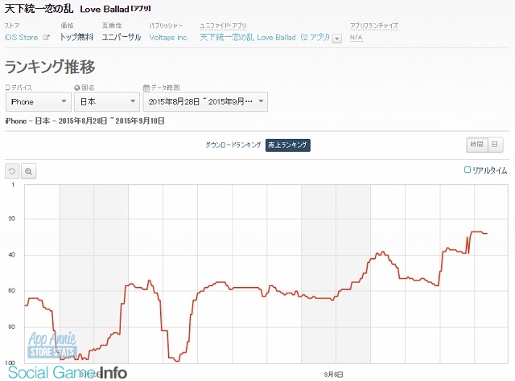Click the calendar icon beside データ範囲
The width and height of the screenshot is (515, 381).
pos(146,88)
